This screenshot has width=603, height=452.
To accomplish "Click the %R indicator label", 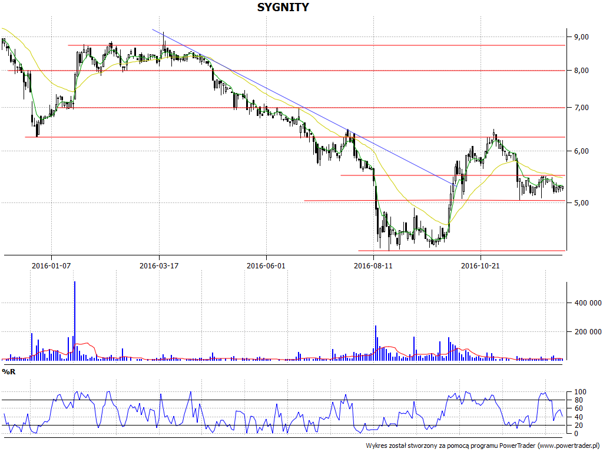I will pyautogui.click(x=8, y=372).
